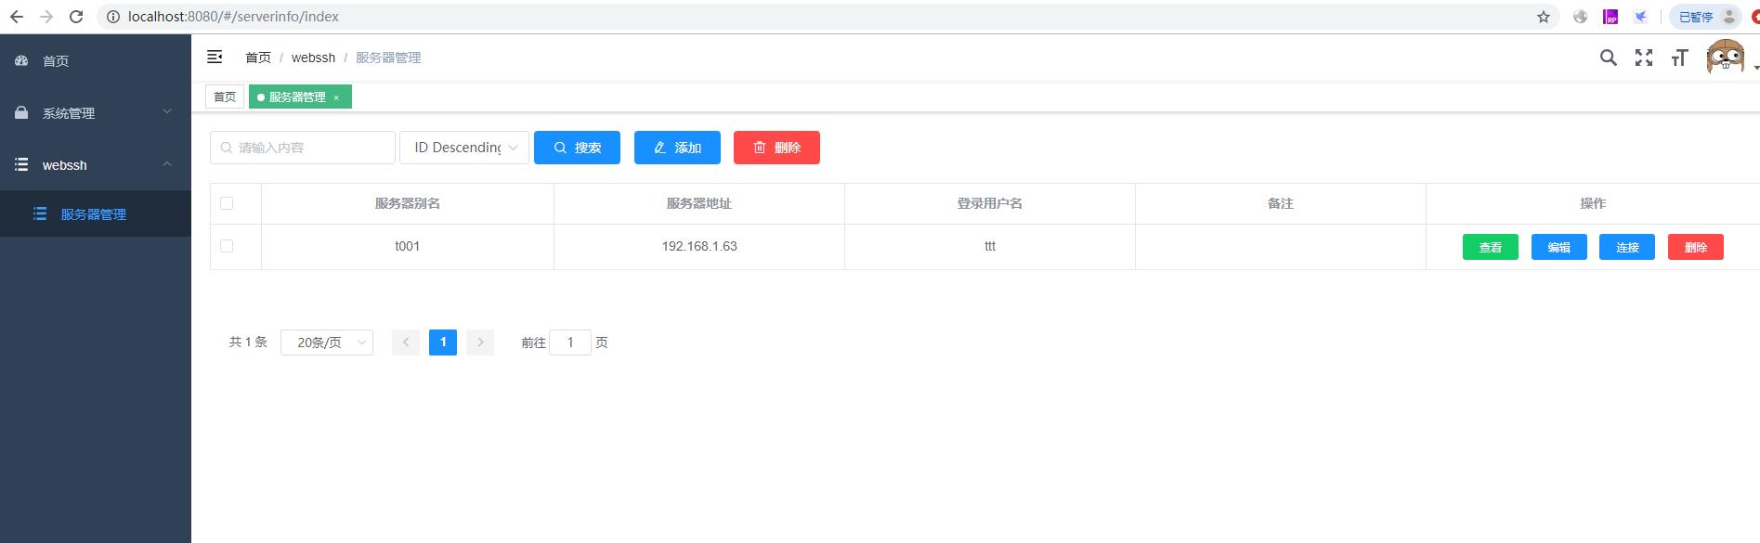
Task: Click the dashboard icon beside 首页
Action: coord(21,60)
